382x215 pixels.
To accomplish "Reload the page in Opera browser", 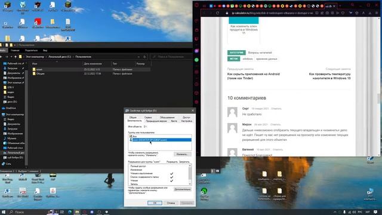I will tap(217, 13).
